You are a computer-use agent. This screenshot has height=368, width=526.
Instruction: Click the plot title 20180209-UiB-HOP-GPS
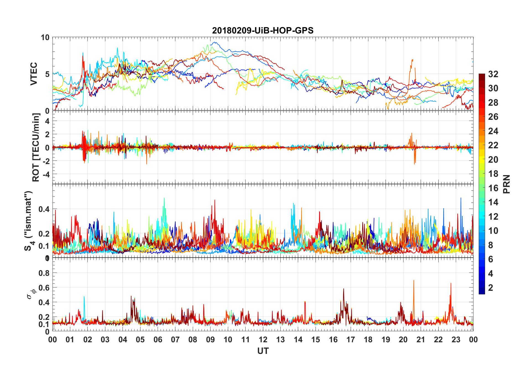pos(263,30)
